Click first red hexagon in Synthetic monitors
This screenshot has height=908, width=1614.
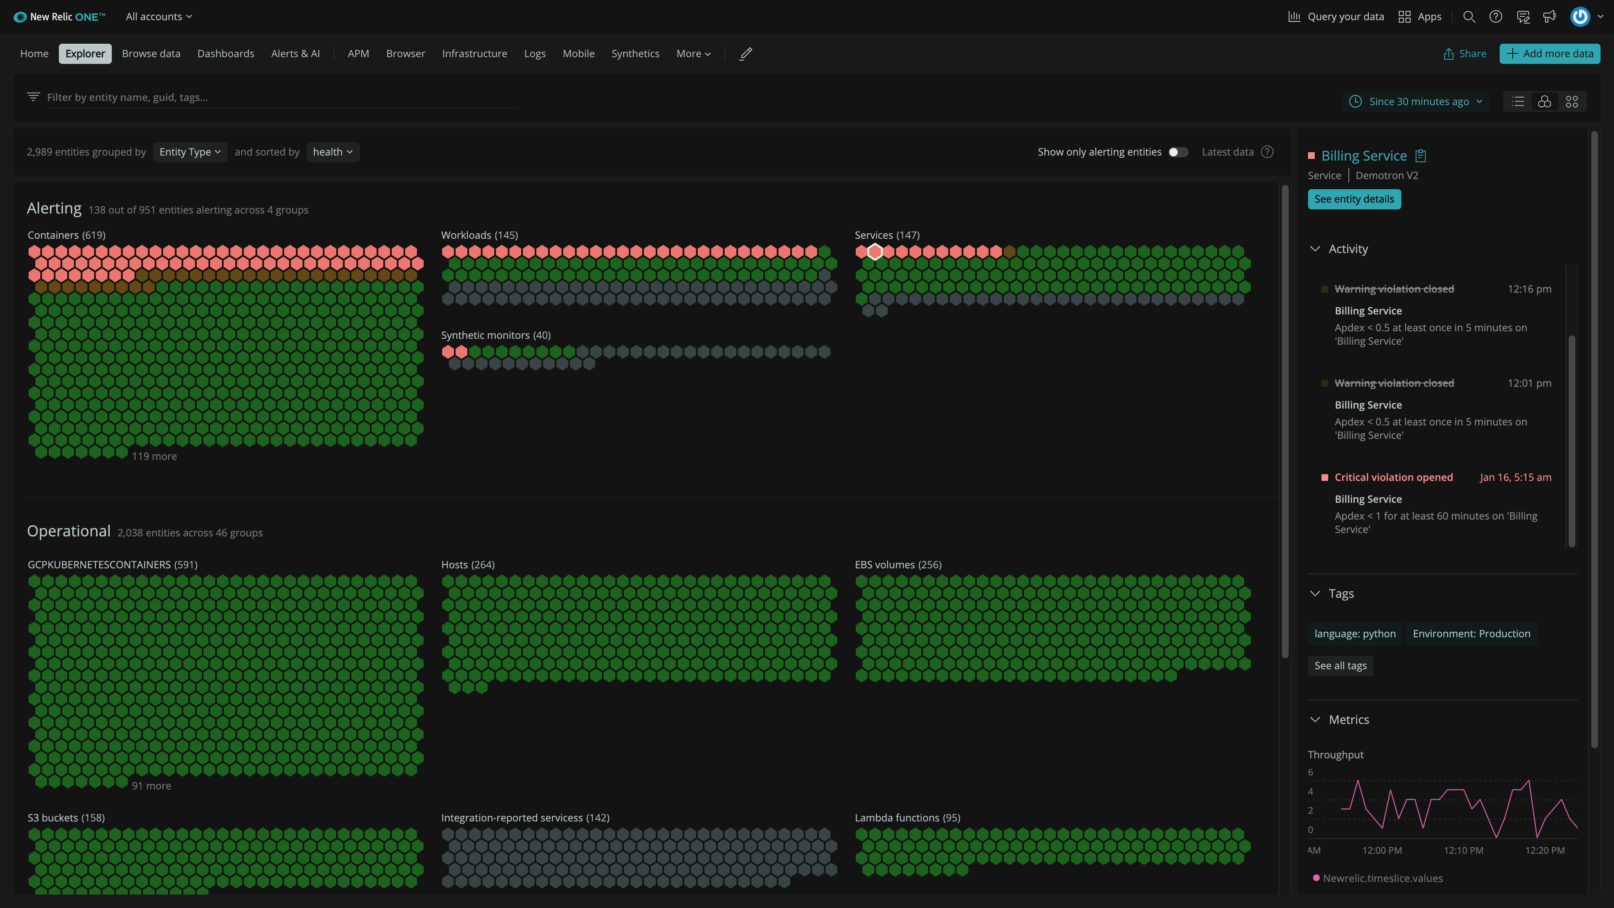point(447,352)
